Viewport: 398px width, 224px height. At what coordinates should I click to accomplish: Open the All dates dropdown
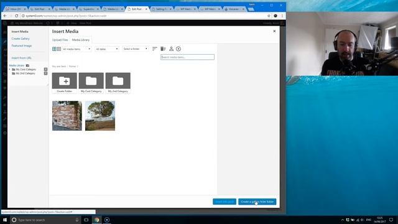pos(107,49)
